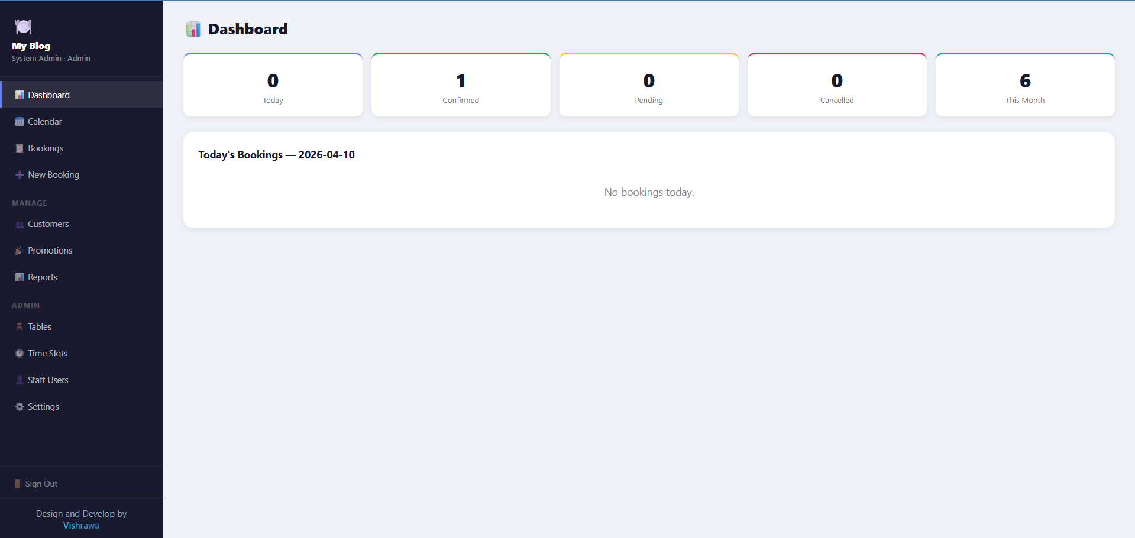Open the Tables admin page
The height and width of the screenshot is (538, 1135).
(x=40, y=327)
